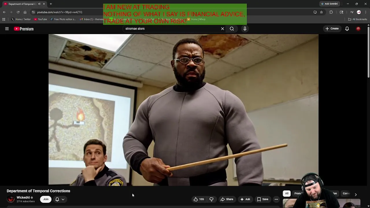Click the page vertical scrollbar thumb
The height and width of the screenshot is (208, 370).
click(368, 52)
